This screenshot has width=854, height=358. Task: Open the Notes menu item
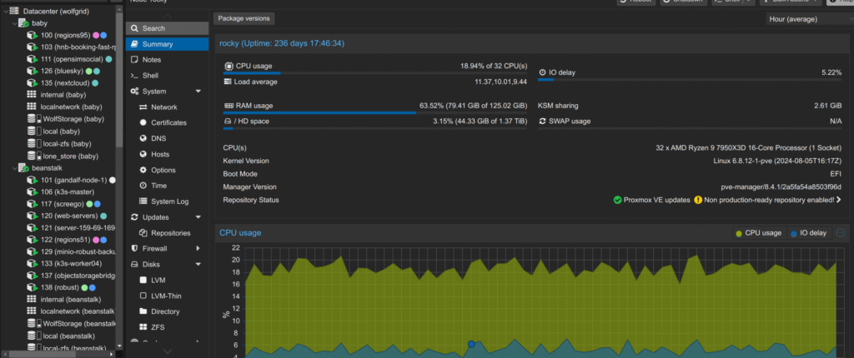pos(151,60)
